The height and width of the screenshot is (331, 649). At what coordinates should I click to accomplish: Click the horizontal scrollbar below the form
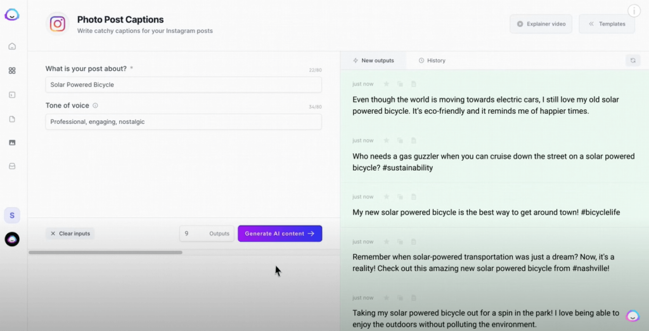[105, 253]
